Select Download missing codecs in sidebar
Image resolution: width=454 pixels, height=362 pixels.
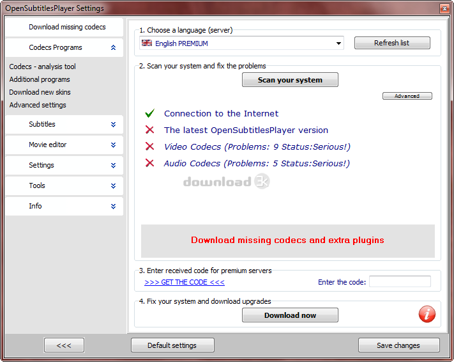click(64, 27)
